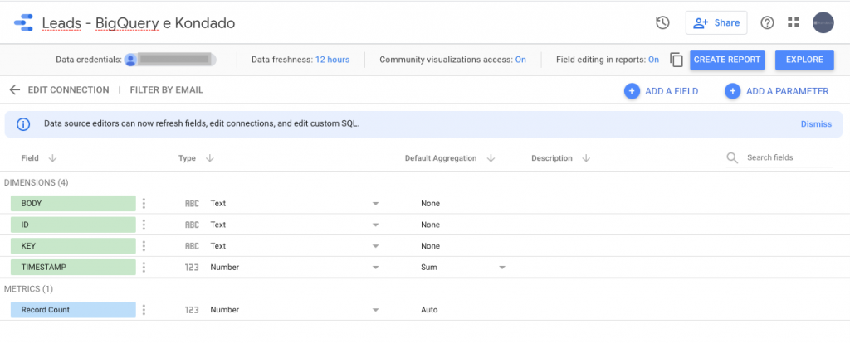850x343 pixels.
Task: Click the user account avatar
Action: tap(823, 22)
